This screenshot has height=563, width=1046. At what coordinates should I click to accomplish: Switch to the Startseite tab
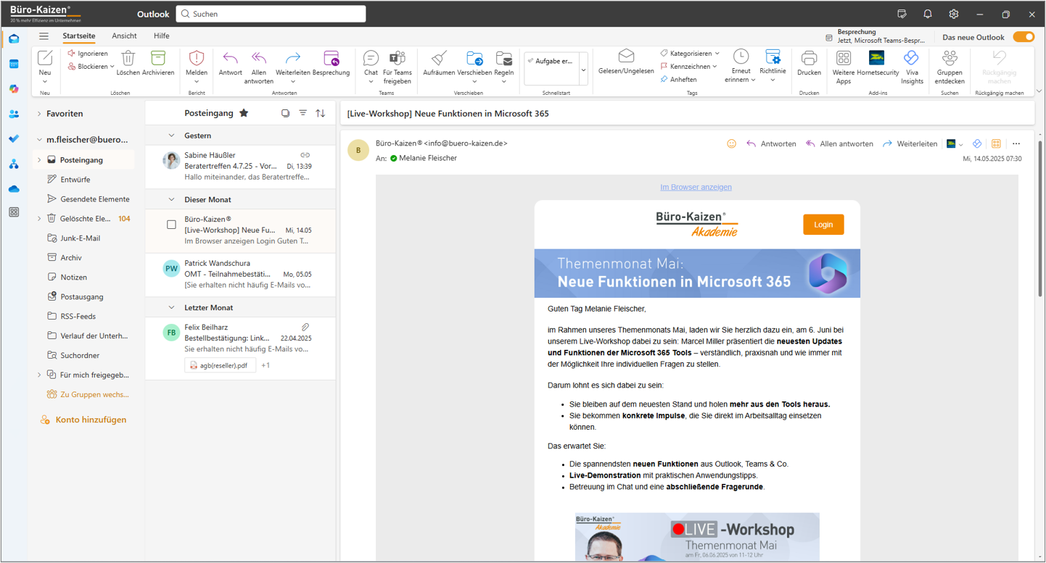pyautogui.click(x=78, y=36)
